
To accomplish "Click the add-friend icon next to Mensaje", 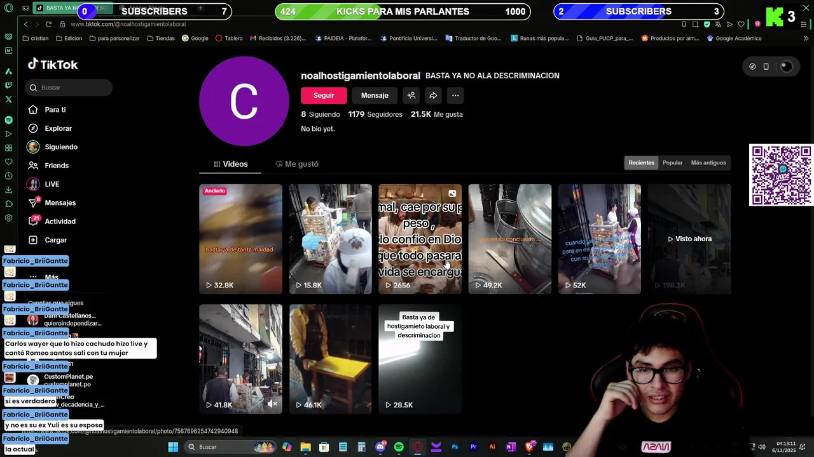I will click(x=411, y=95).
